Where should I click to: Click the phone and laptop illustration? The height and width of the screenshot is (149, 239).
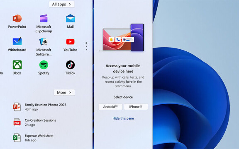(x=122, y=38)
